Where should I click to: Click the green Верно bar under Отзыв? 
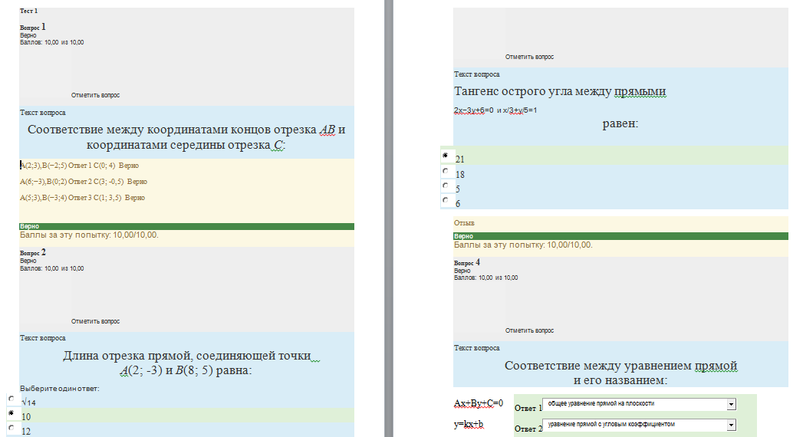point(620,236)
